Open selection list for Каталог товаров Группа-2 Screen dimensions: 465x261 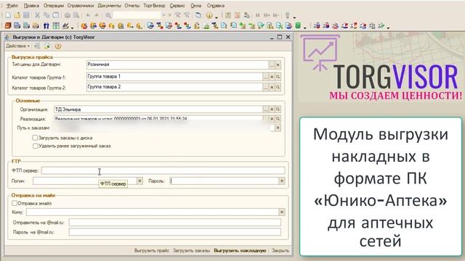266,87
